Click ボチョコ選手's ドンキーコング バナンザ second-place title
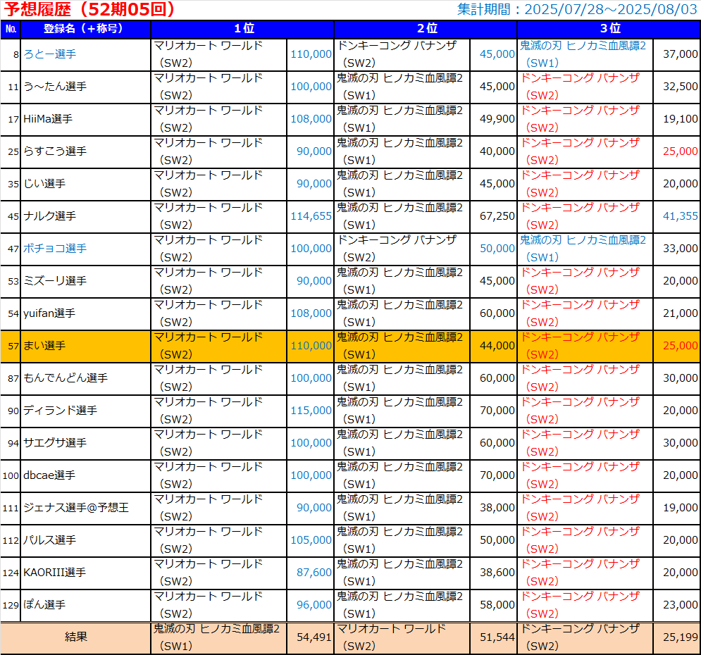Screen dimensions: 701x655 [x=397, y=249]
